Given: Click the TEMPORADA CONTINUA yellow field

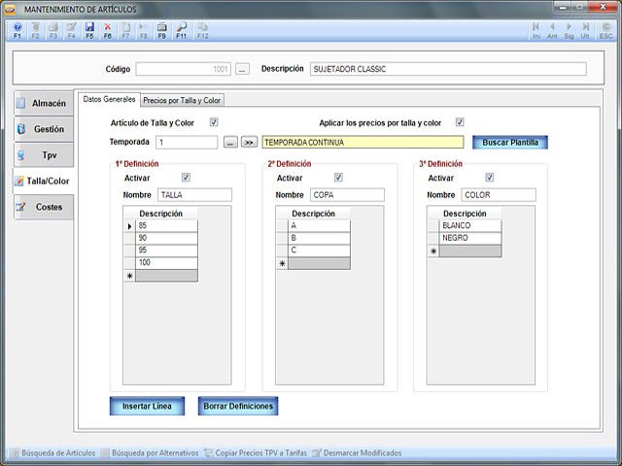Looking at the screenshot, I should tap(363, 143).
